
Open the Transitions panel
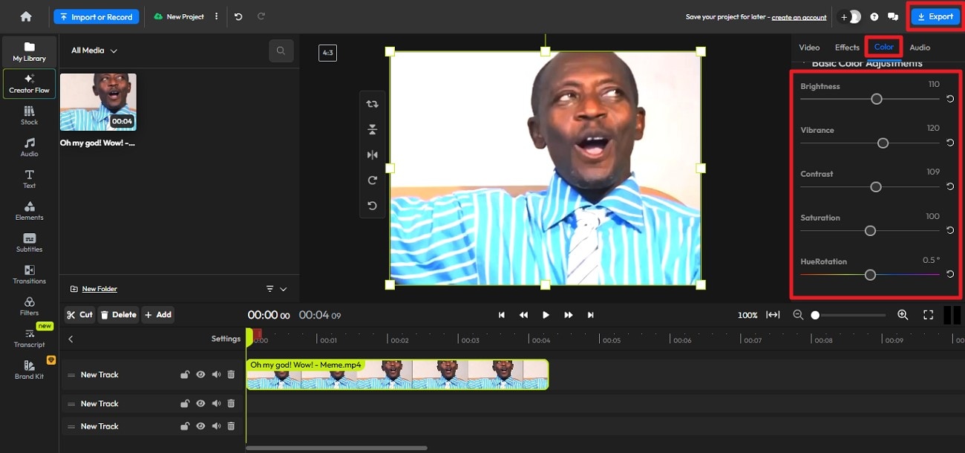click(29, 275)
